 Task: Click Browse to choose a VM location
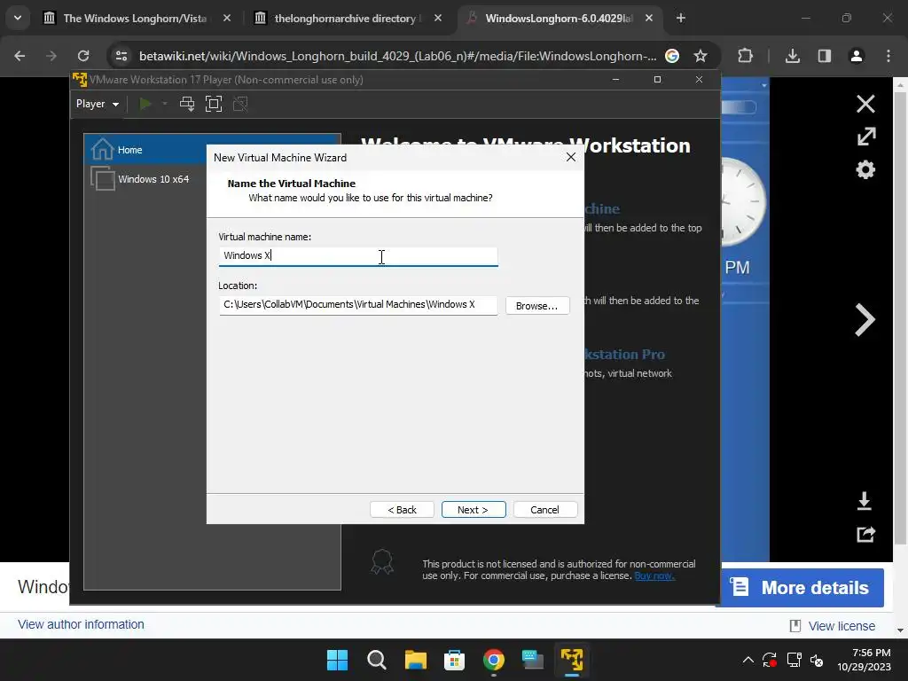click(536, 306)
